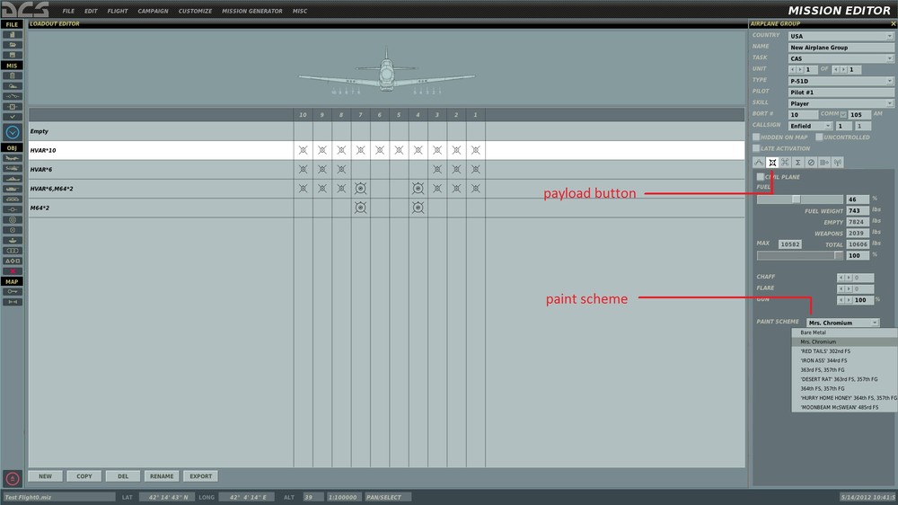Click the checkmark icon in MIS section
The height and width of the screenshot is (505, 898).
pos(12,116)
